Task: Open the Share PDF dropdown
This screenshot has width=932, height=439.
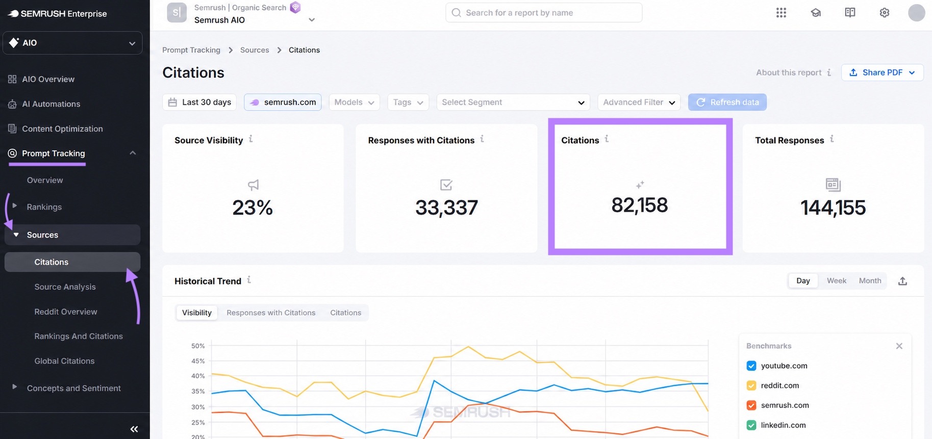Action: coord(882,72)
